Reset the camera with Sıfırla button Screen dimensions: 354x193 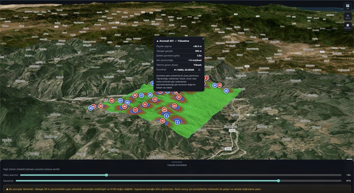(348, 17)
